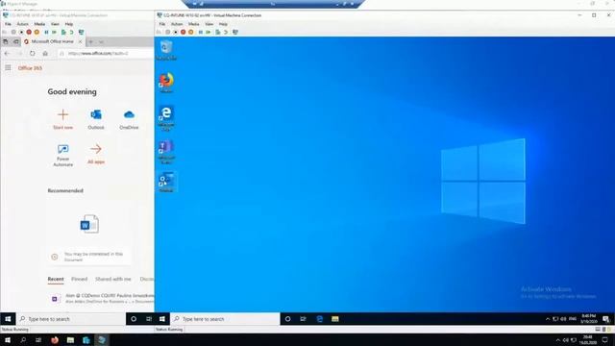Click Pause icon in left VM toolbar
This screenshot has height=346, width=615.
pos(46,32)
